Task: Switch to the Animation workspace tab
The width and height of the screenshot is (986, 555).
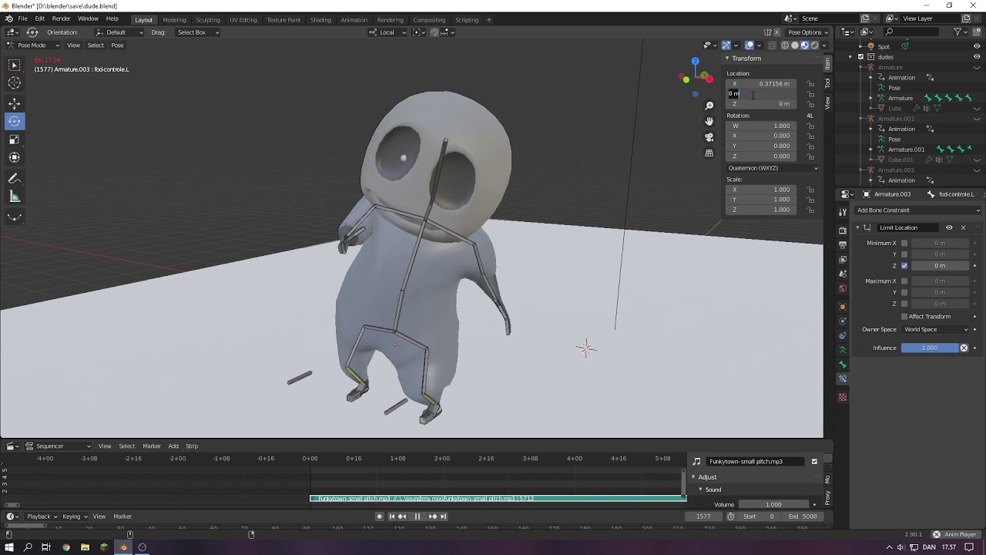Action: 354,20
